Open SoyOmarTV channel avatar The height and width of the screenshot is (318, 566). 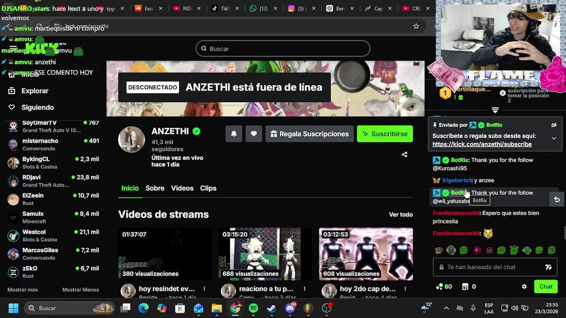click(x=14, y=126)
